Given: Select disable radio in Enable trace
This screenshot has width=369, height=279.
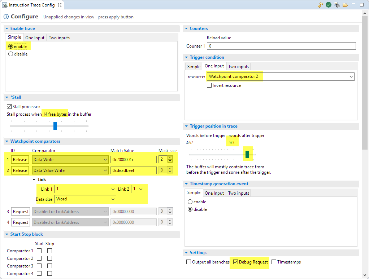Looking at the screenshot, I should pos(10,54).
